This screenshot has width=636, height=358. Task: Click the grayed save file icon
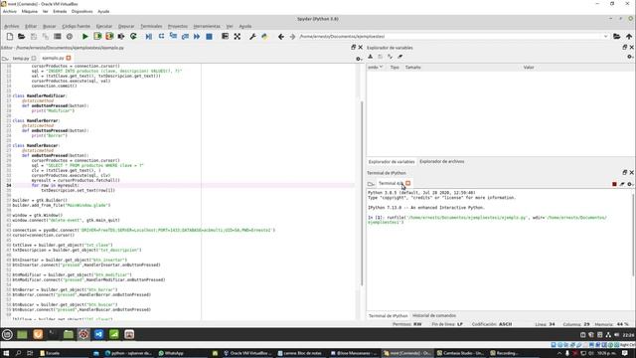[x=34, y=37]
